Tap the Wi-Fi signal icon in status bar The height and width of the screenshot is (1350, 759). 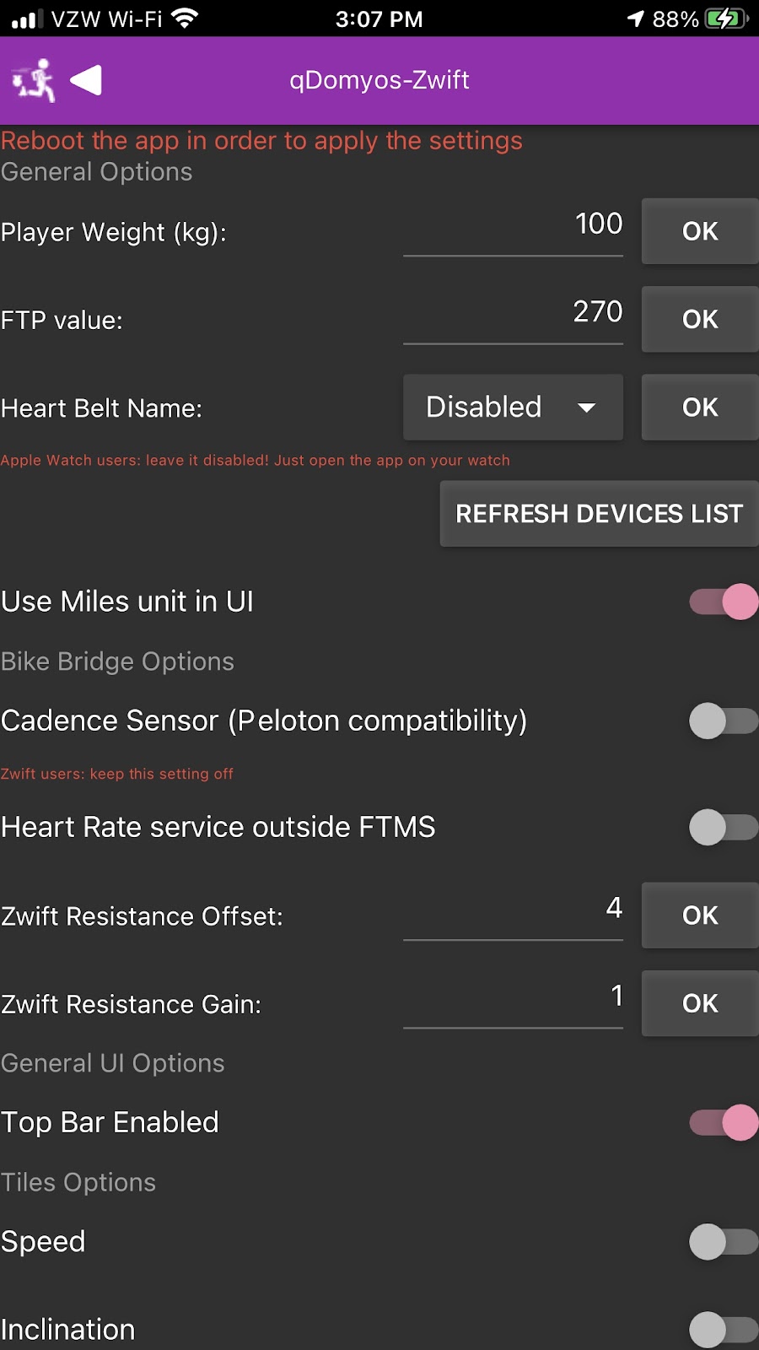pyautogui.click(x=185, y=19)
